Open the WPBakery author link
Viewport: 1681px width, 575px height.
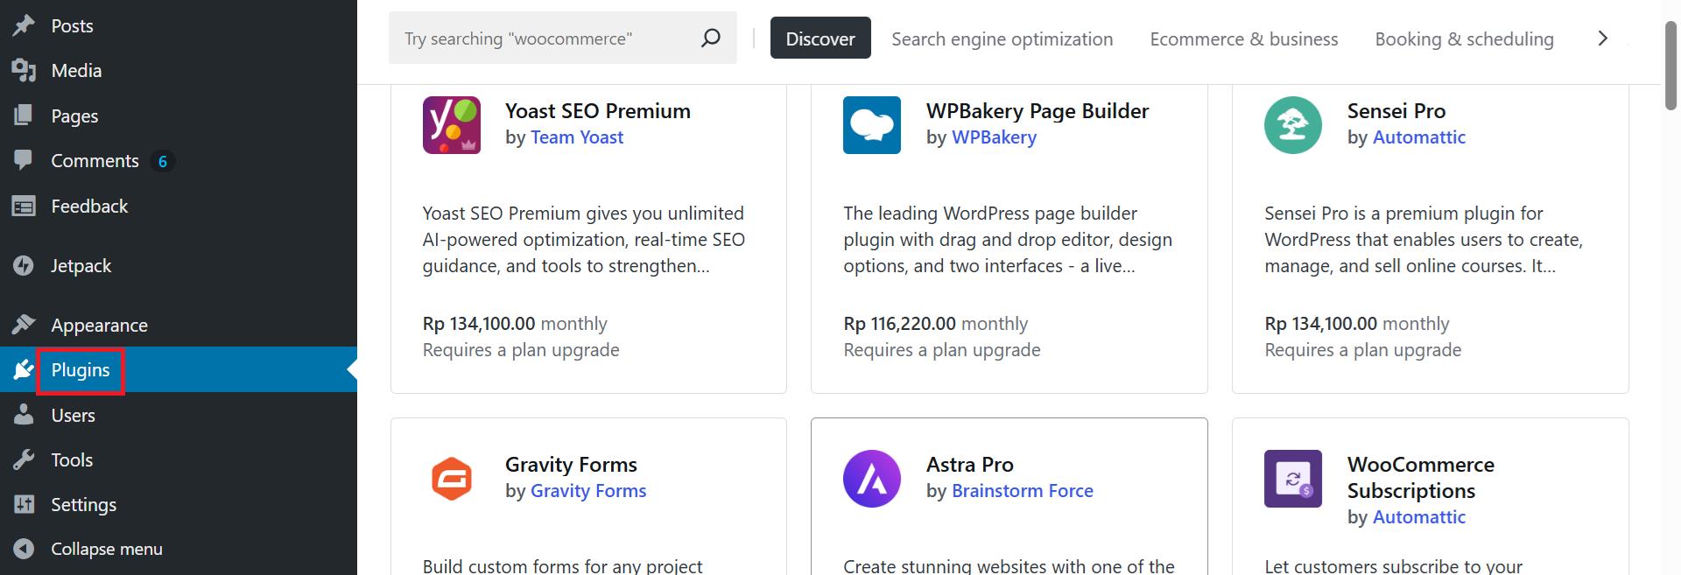(994, 137)
